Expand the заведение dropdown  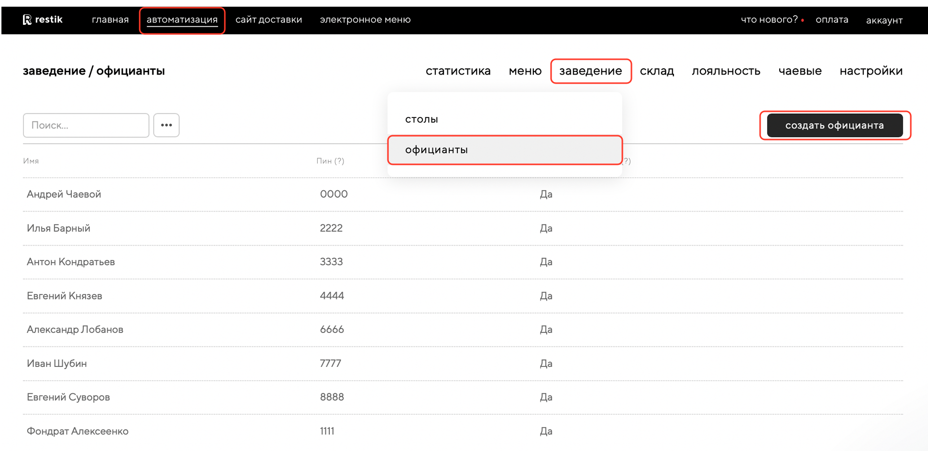tap(590, 71)
